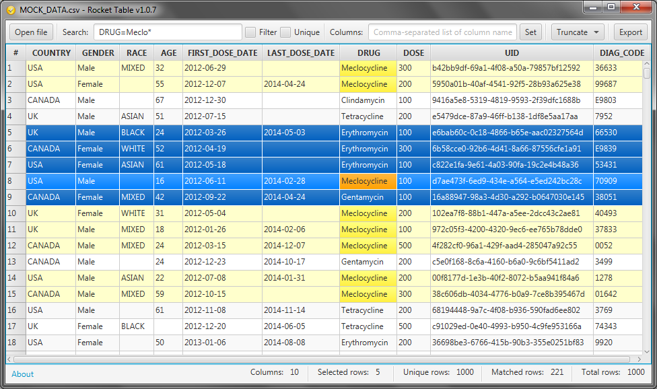This screenshot has height=389, width=657.
Task: Click the Rocket Table app icon in the title bar
Action: 9,9
